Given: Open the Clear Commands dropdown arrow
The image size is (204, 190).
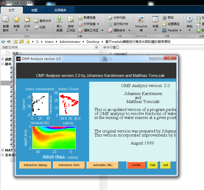Looking at the screenshot, I should pyautogui.click(x=129, y=30).
